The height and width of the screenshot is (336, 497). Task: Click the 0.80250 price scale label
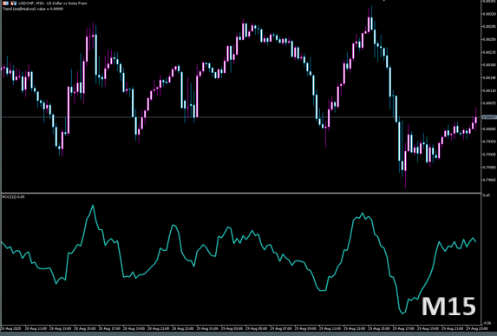[x=489, y=40]
